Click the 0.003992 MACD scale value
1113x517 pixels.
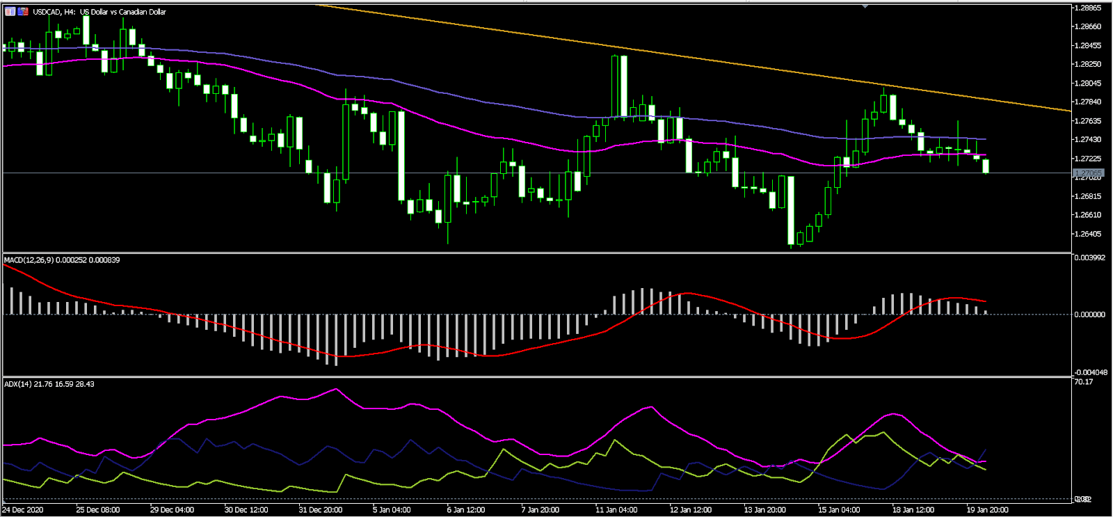coord(1089,258)
